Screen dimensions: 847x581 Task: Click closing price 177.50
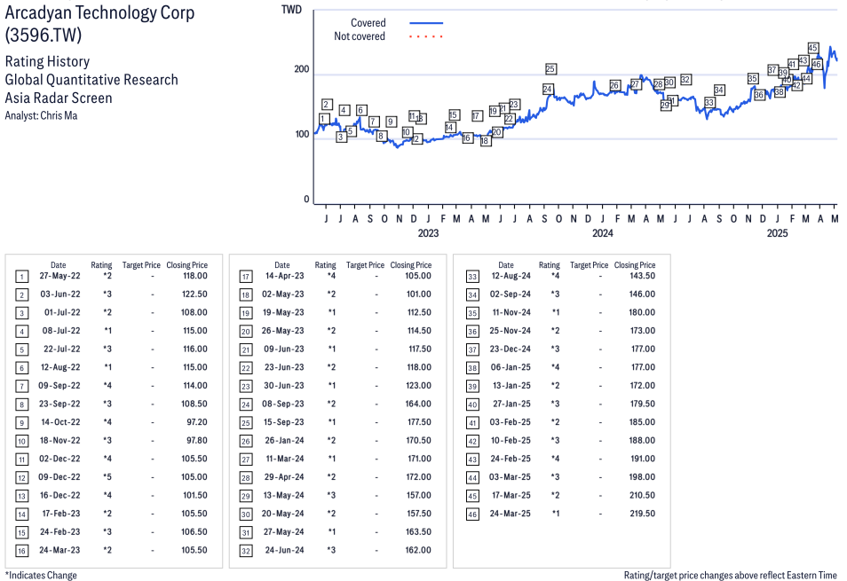(x=419, y=422)
